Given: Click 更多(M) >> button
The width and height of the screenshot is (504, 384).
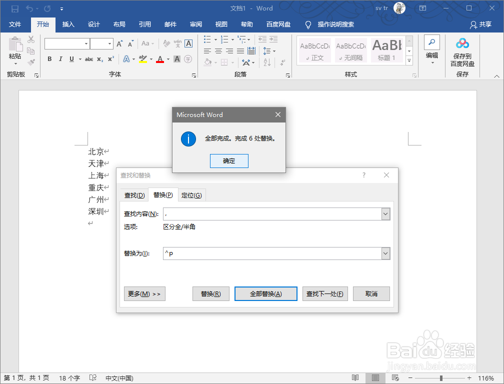Looking at the screenshot, I should [144, 293].
